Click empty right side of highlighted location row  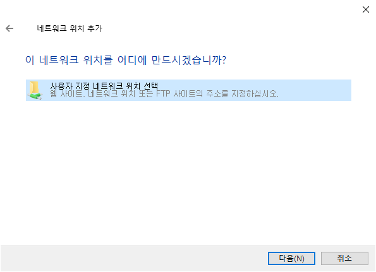[317, 90]
